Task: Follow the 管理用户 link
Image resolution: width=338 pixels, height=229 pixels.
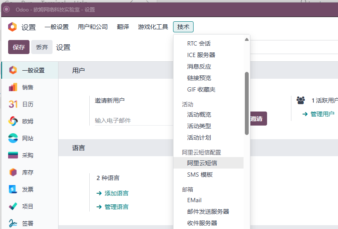Action: (322, 114)
